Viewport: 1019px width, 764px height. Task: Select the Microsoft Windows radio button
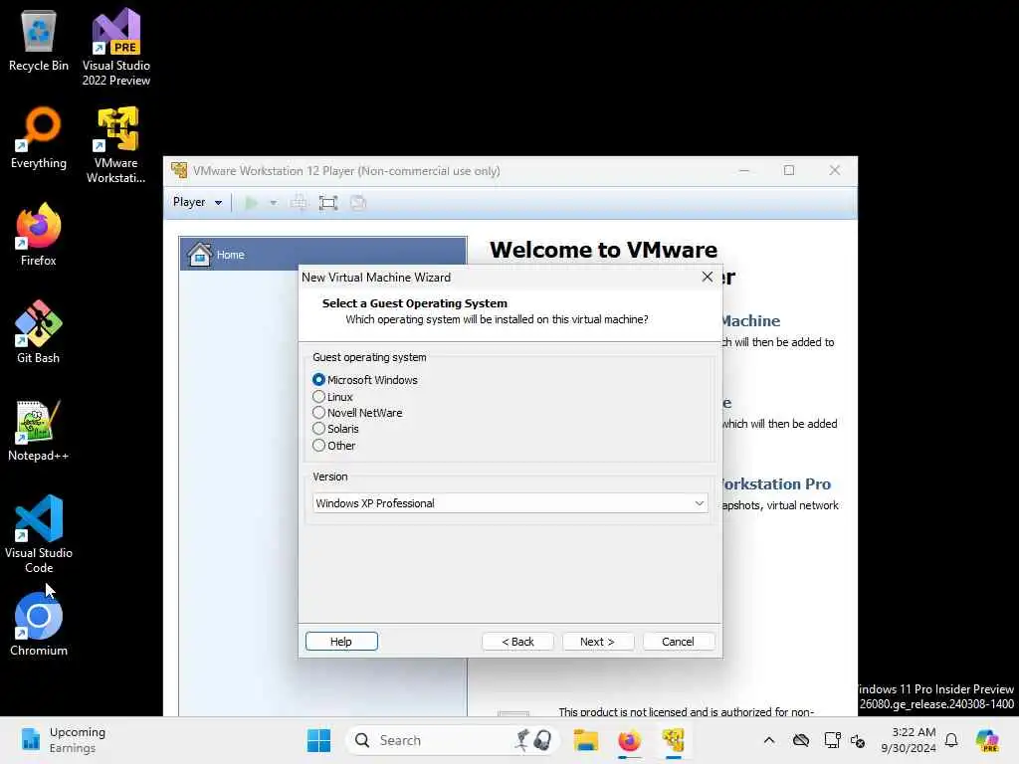point(318,379)
